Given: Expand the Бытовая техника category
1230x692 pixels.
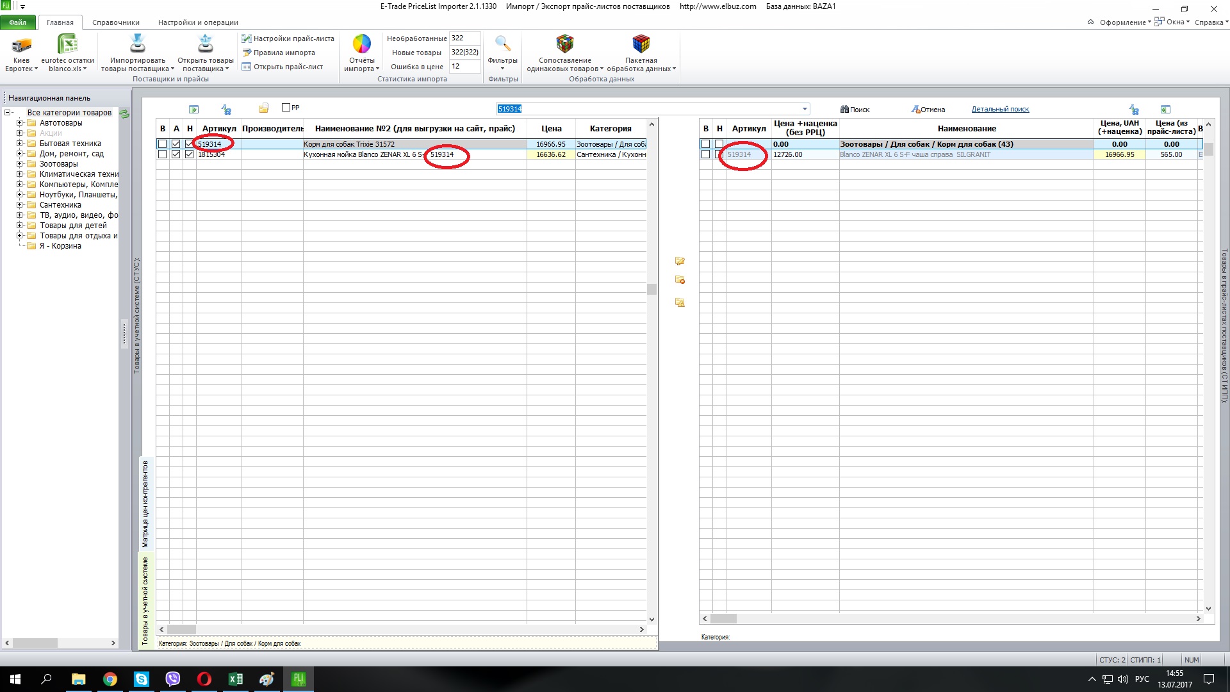Looking at the screenshot, I should pyautogui.click(x=20, y=144).
